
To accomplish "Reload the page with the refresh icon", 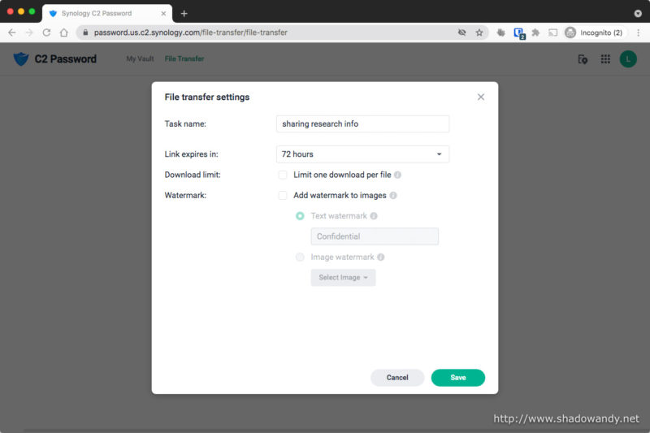I will point(46,32).
